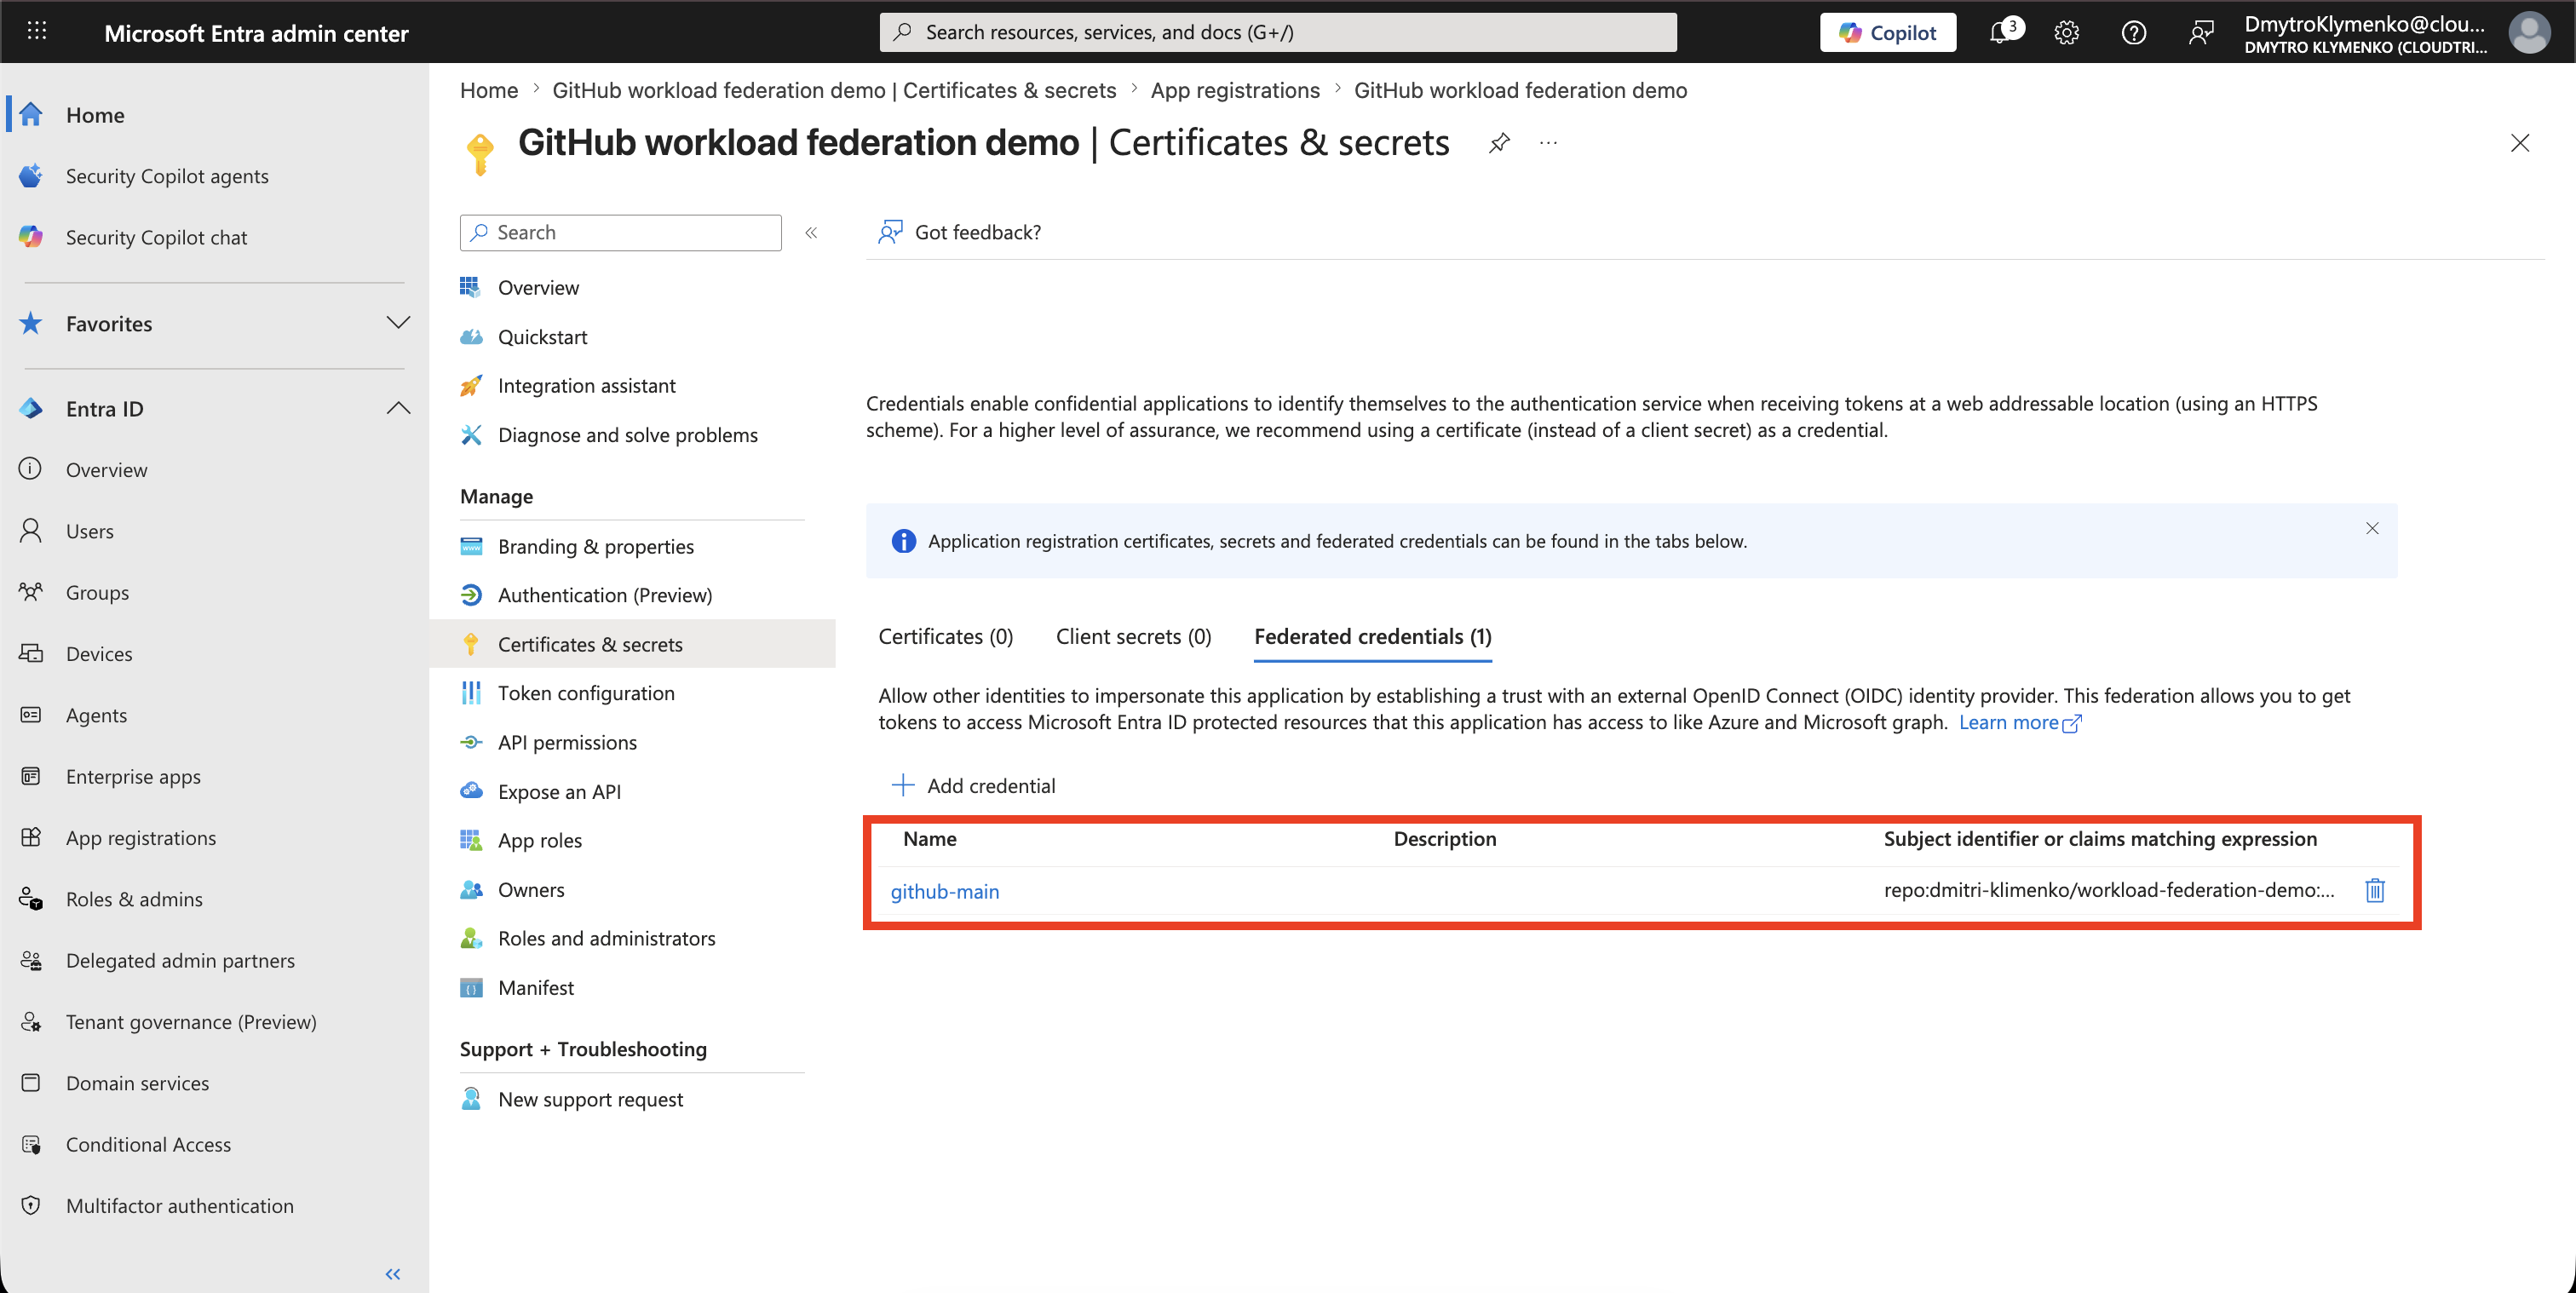The image size is (2576, 1293).
Task: Click Got feedback? button
Action: (959, 232)
